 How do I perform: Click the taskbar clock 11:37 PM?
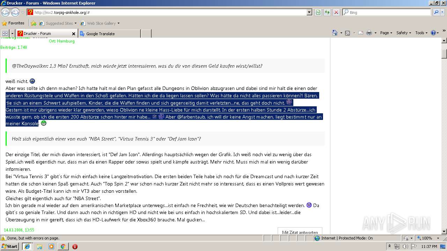pyautogui.click(x=429, y=246)
